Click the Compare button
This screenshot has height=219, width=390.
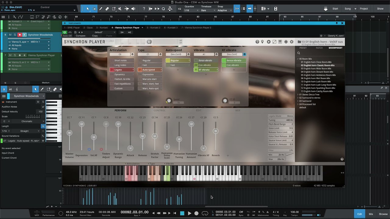click(81, 36)
